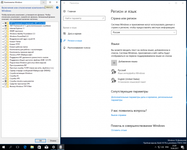Open the Распознавание голоса settings page
The height and width of the screenshot is (150, 187).
(79, 48)
